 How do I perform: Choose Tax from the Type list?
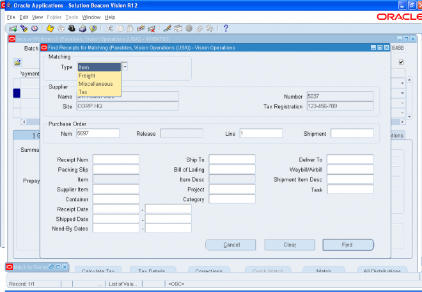coord(99,92)
